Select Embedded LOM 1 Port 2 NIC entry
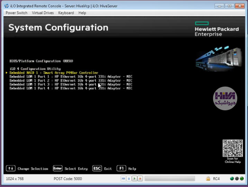The height and width of the screenshot is (187, 248). point(71,80)
